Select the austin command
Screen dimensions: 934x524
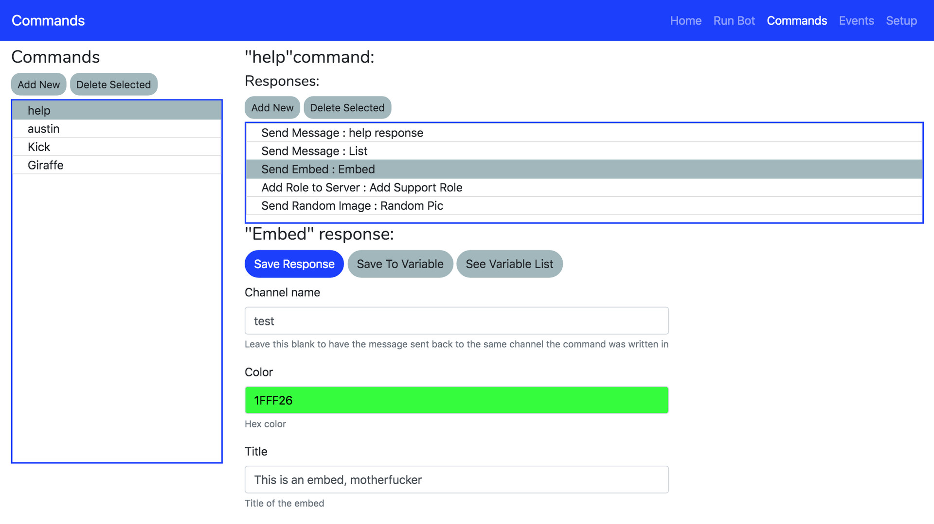coord(44,129)
